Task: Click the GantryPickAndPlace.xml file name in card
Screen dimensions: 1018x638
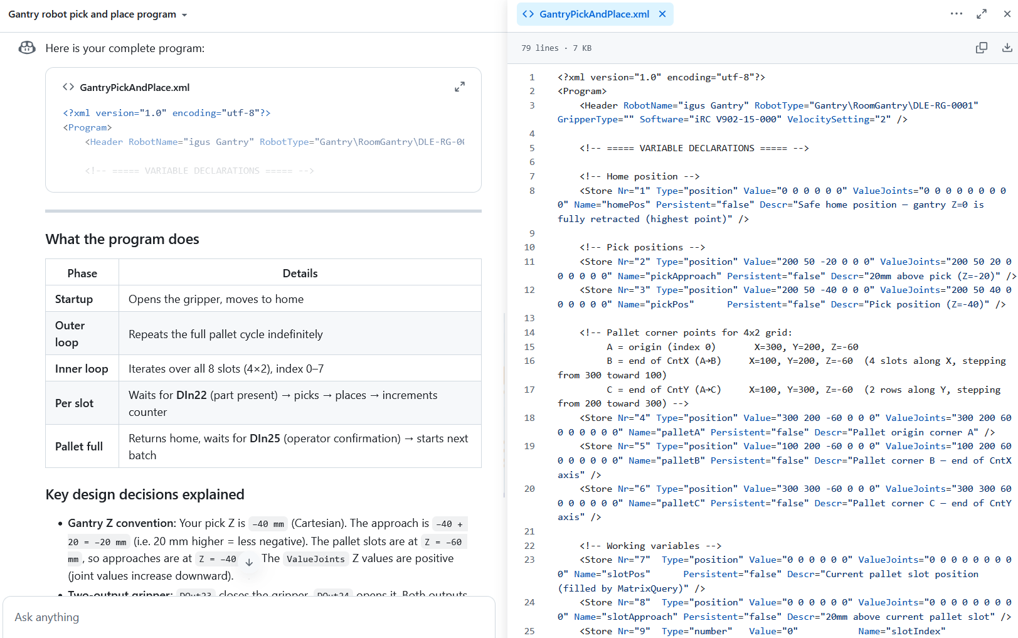Action: tap(134, 88)
